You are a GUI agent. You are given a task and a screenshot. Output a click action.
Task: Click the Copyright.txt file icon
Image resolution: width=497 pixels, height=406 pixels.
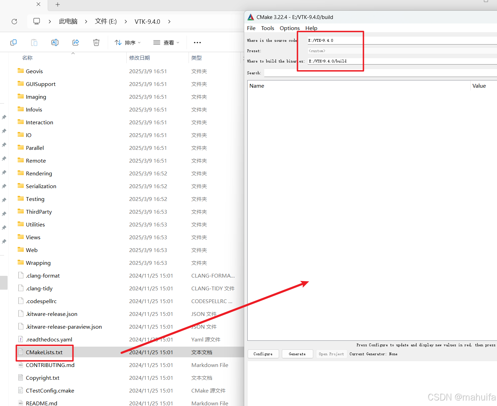[21, 377]
